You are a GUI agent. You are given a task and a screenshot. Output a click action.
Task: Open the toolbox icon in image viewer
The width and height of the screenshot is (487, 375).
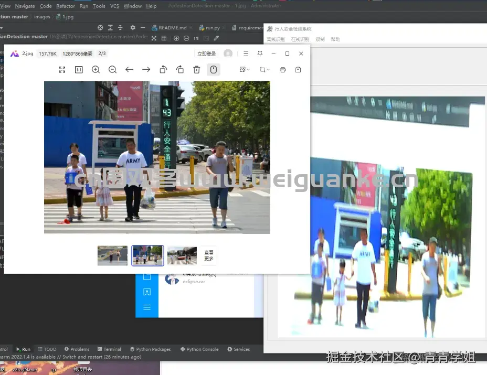(298, 70)
